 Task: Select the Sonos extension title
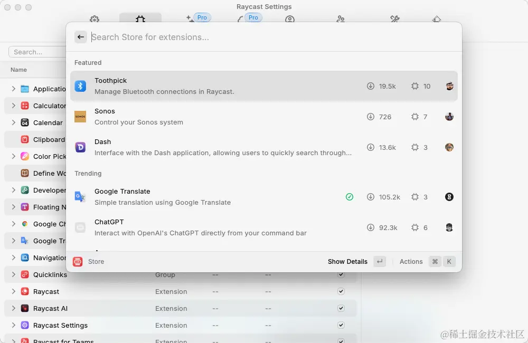click(x=105, y=111)
